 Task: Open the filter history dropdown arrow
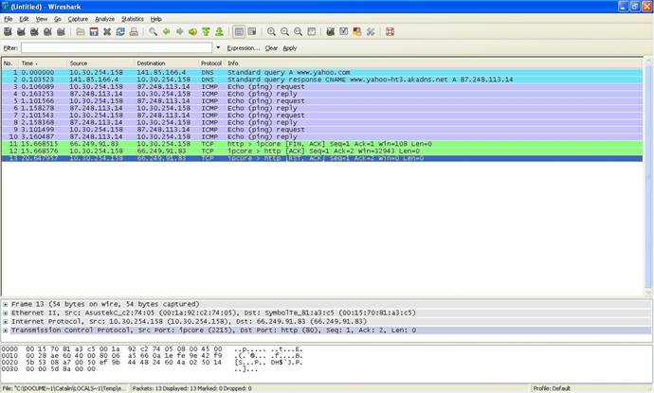(218, 48)
